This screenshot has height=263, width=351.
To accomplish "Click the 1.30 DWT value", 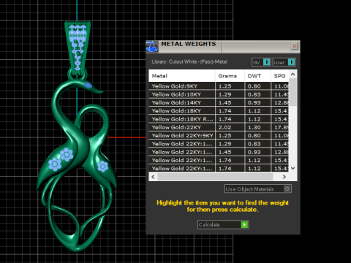I will coord(254,127).
